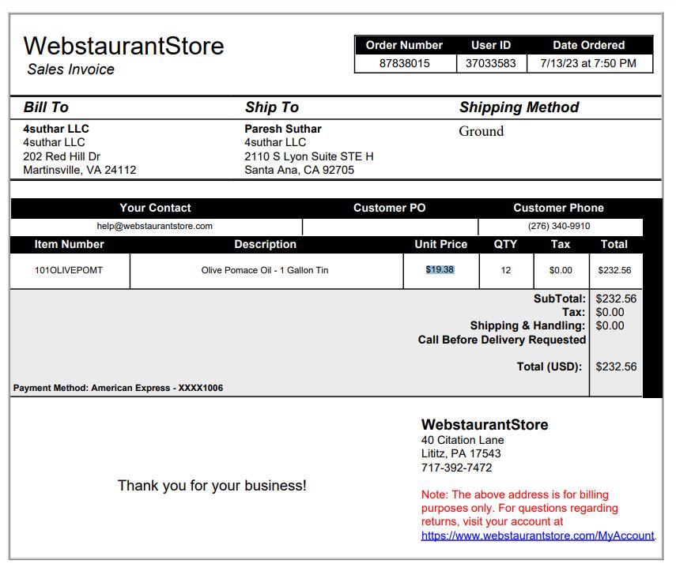Click customer phone (276) 340-9910
This screenshot has width=676, height=575.
[x=559, y=226]
